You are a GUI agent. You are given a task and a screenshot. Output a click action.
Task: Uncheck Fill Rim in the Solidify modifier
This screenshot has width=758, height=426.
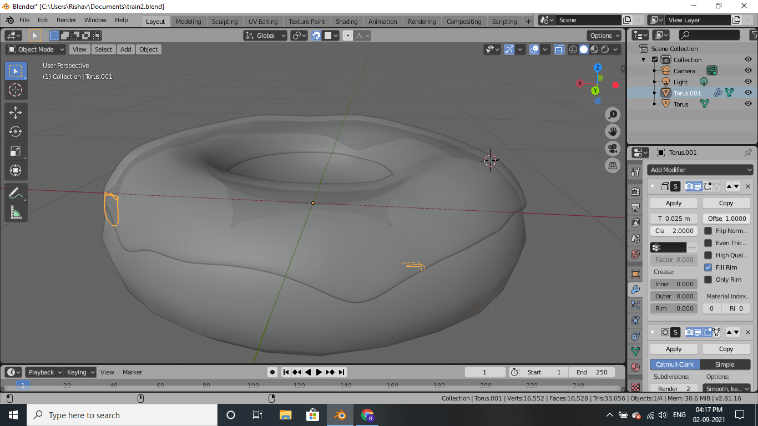709,267
